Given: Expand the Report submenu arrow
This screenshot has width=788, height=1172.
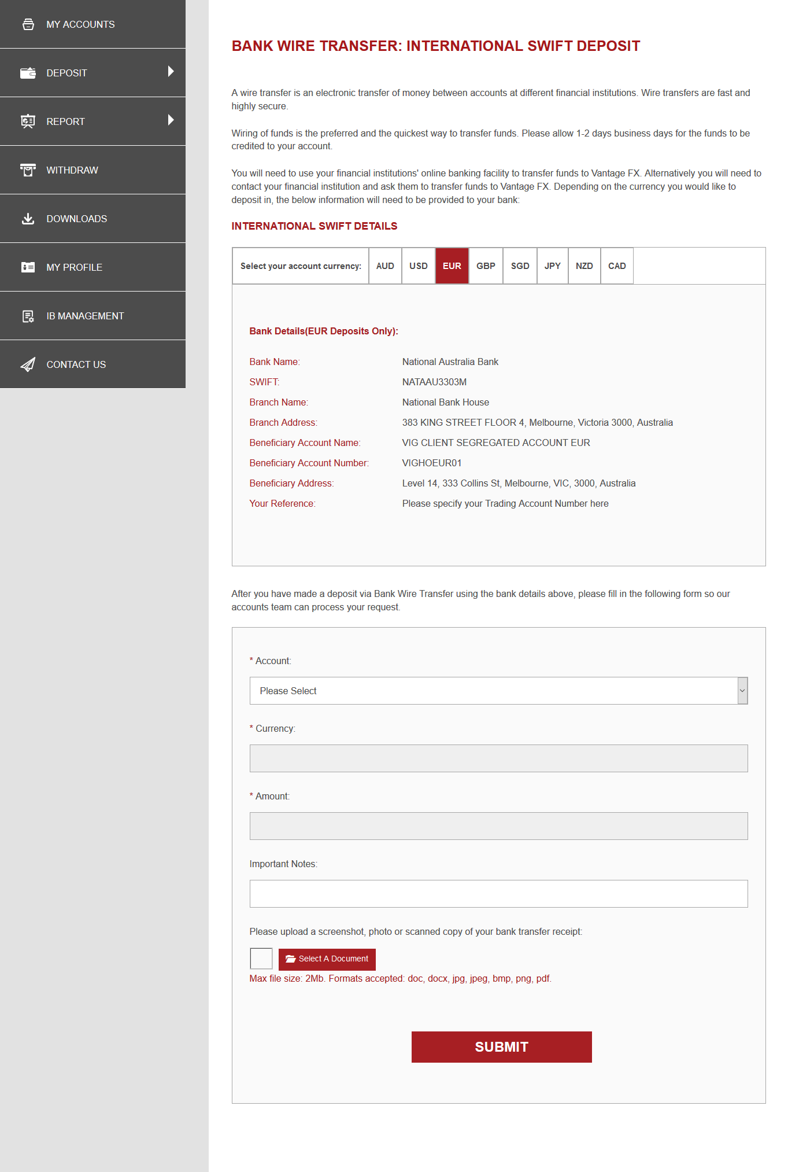Looking at the screenshot, I should pyautogui.click(x=171, y=120).
